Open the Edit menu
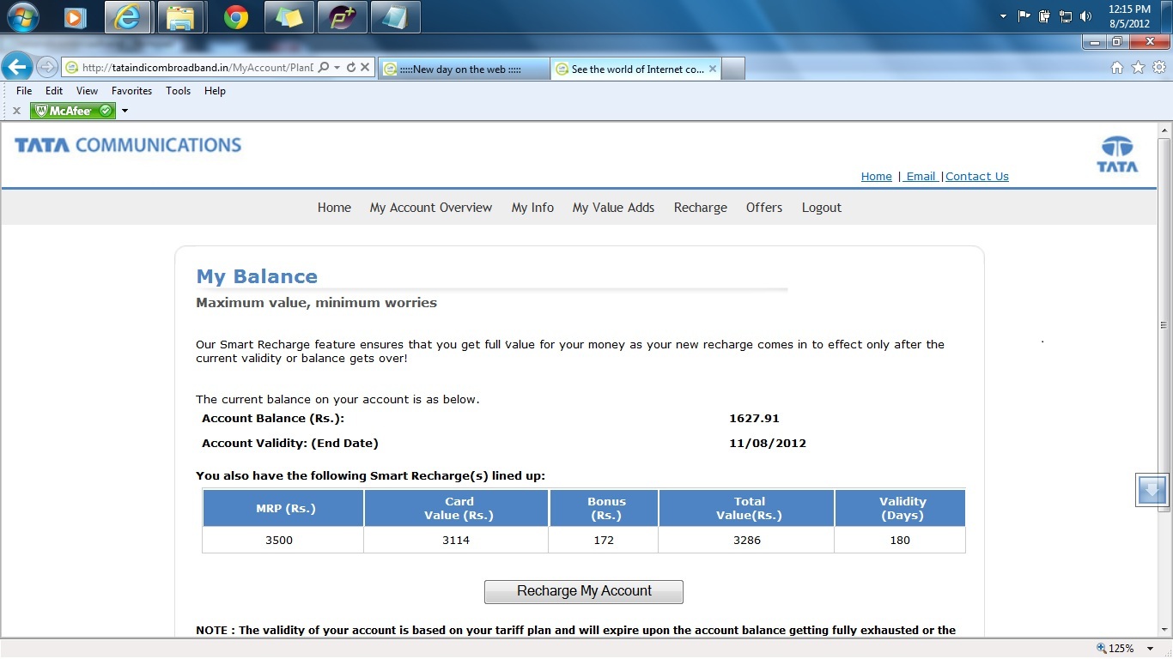Viewport: 1173px width, 659px height. click(54, 91)
